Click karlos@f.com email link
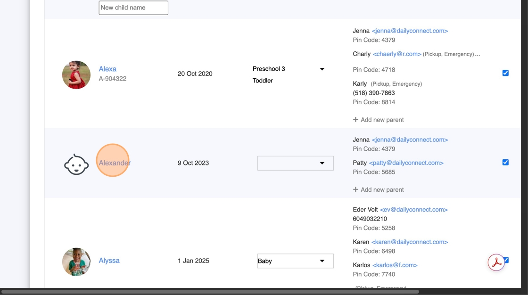The width and height of the screenshot is (528, 295). (x=395, y=265)
